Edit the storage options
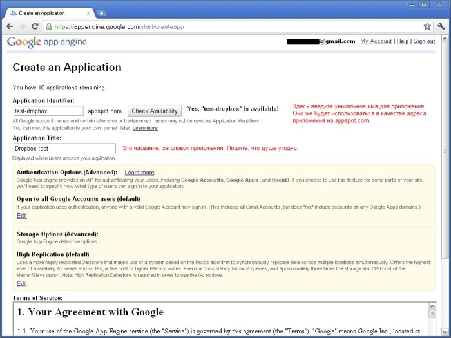Screen dimensions: 451x338 (21, 284)
